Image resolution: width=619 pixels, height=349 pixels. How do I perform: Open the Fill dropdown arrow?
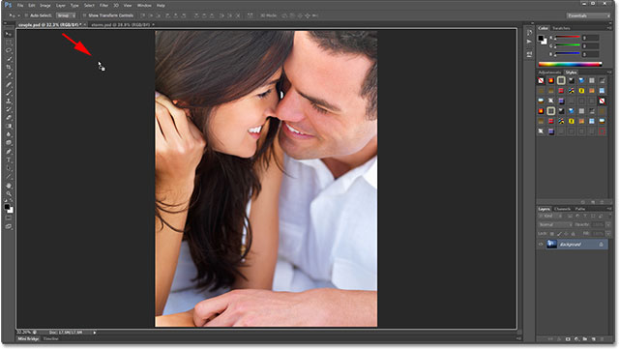pos(608,234)
